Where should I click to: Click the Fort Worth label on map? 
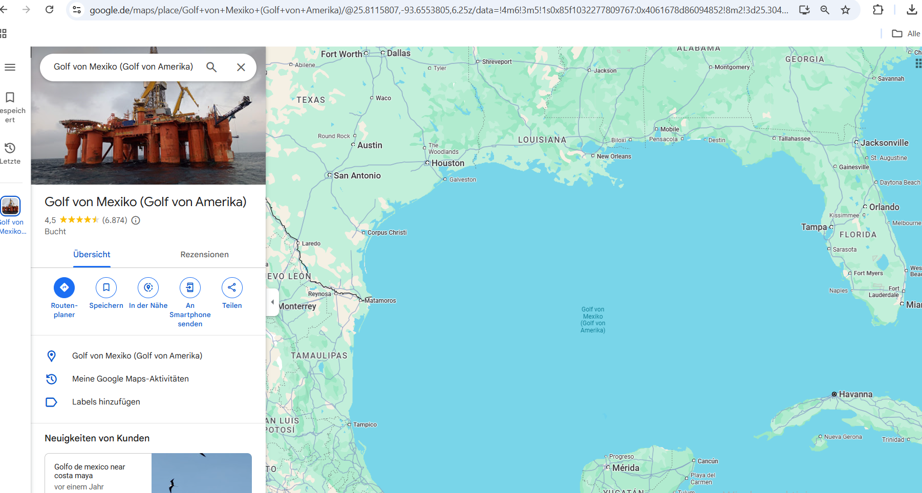pyautogui.click(x=341, y=54)
